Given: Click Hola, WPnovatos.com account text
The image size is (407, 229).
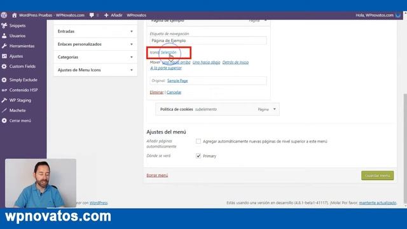Looking at the screenshot, I should (x=375, y=15).
